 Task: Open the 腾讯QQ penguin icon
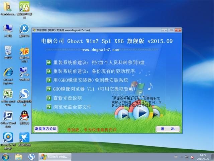tap(24, 117)
